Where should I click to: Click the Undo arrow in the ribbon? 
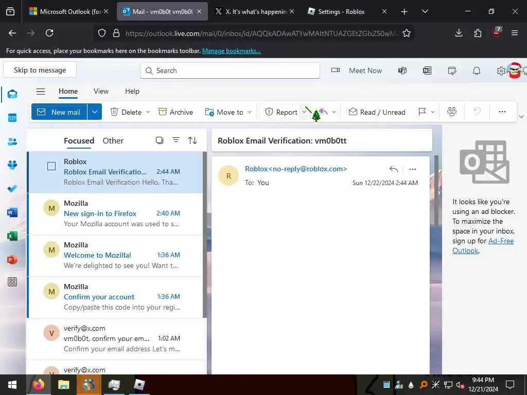pos(477,112)
